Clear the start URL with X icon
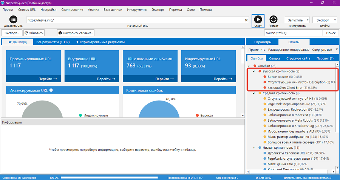The image size is (340, 180). [246, 20]
